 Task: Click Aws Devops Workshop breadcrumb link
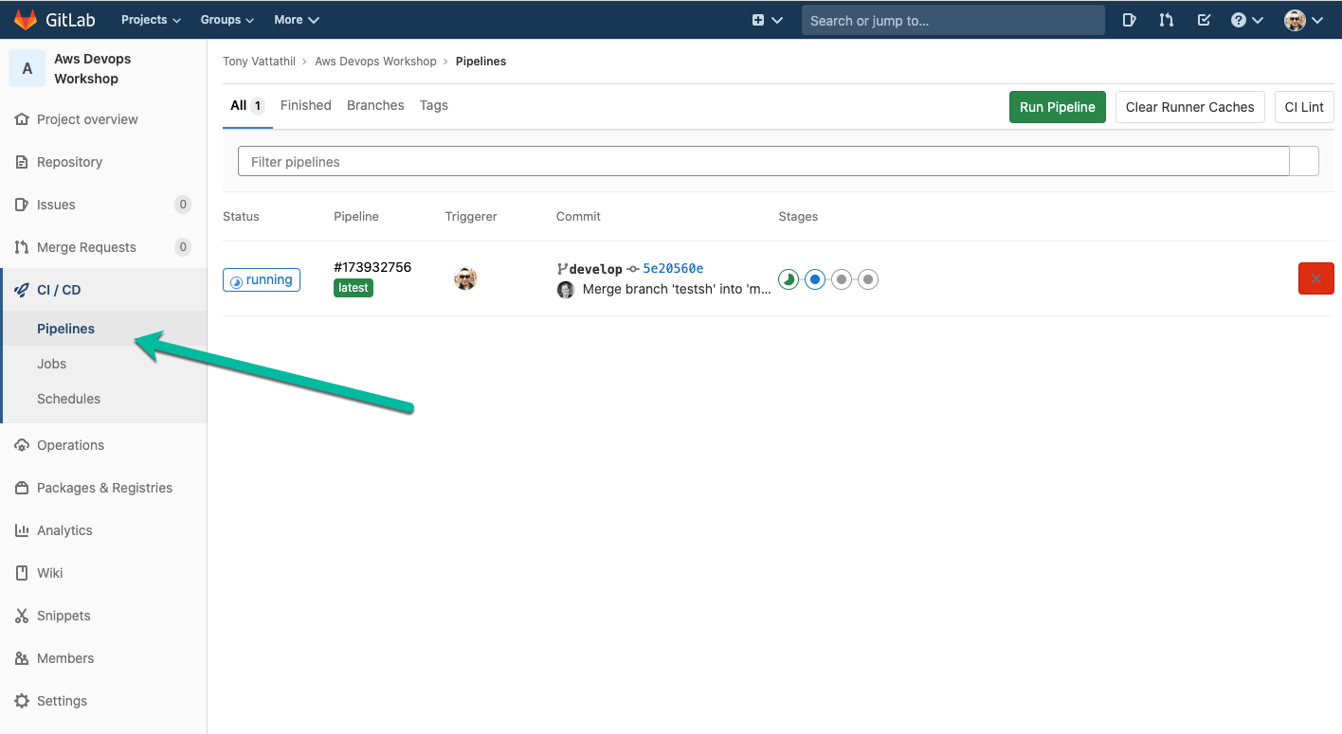pyautogui.click(x=375, y=62)
